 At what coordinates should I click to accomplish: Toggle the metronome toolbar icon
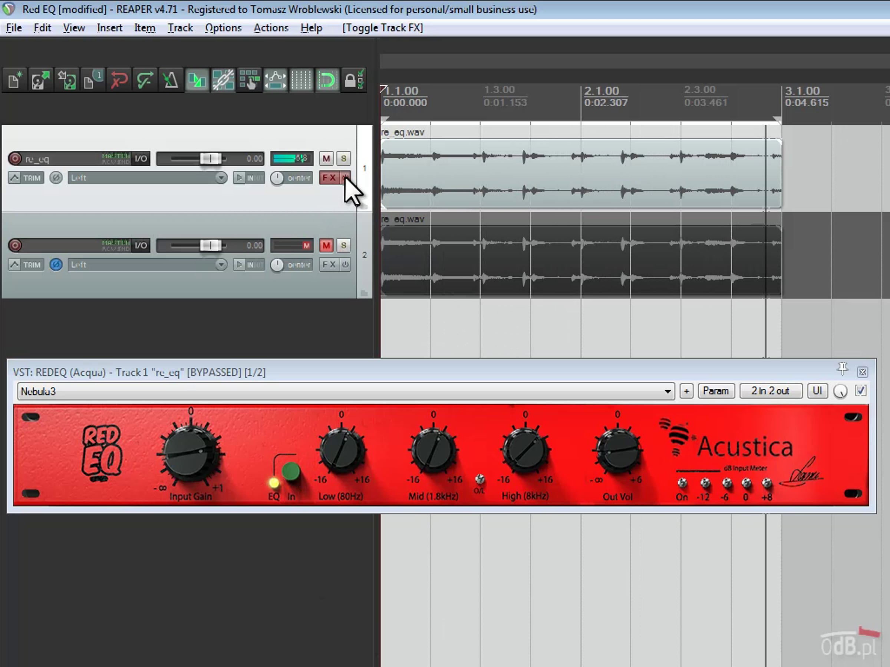click(x=171, y=80)
